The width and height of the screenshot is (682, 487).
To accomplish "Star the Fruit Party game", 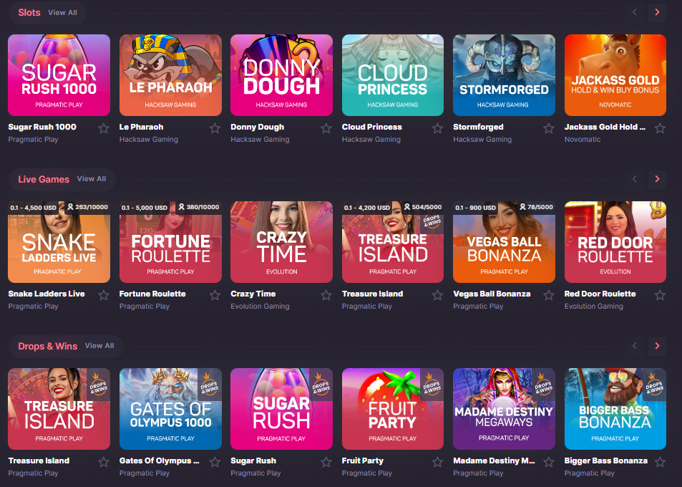I will click(x=437, y=462).
